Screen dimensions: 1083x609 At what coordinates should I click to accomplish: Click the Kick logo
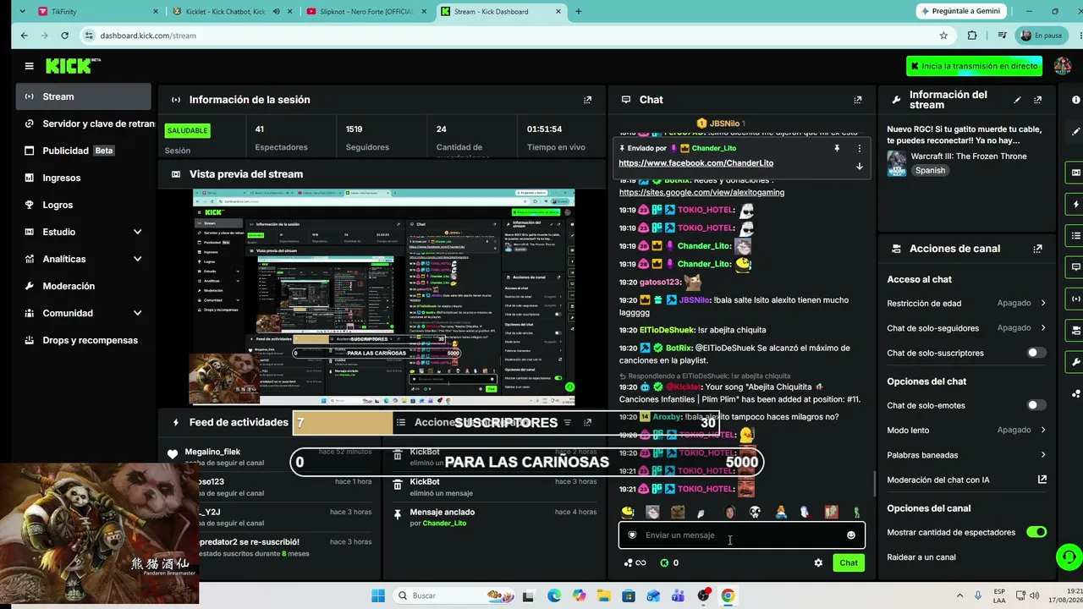72,66
